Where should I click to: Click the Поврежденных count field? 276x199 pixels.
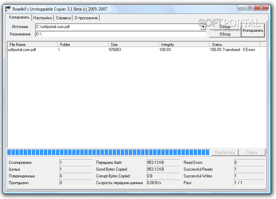[76, 176]
